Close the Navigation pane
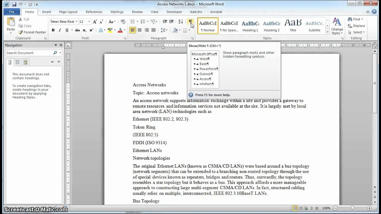This screenshot has height=214, width=381. (61, 45)
